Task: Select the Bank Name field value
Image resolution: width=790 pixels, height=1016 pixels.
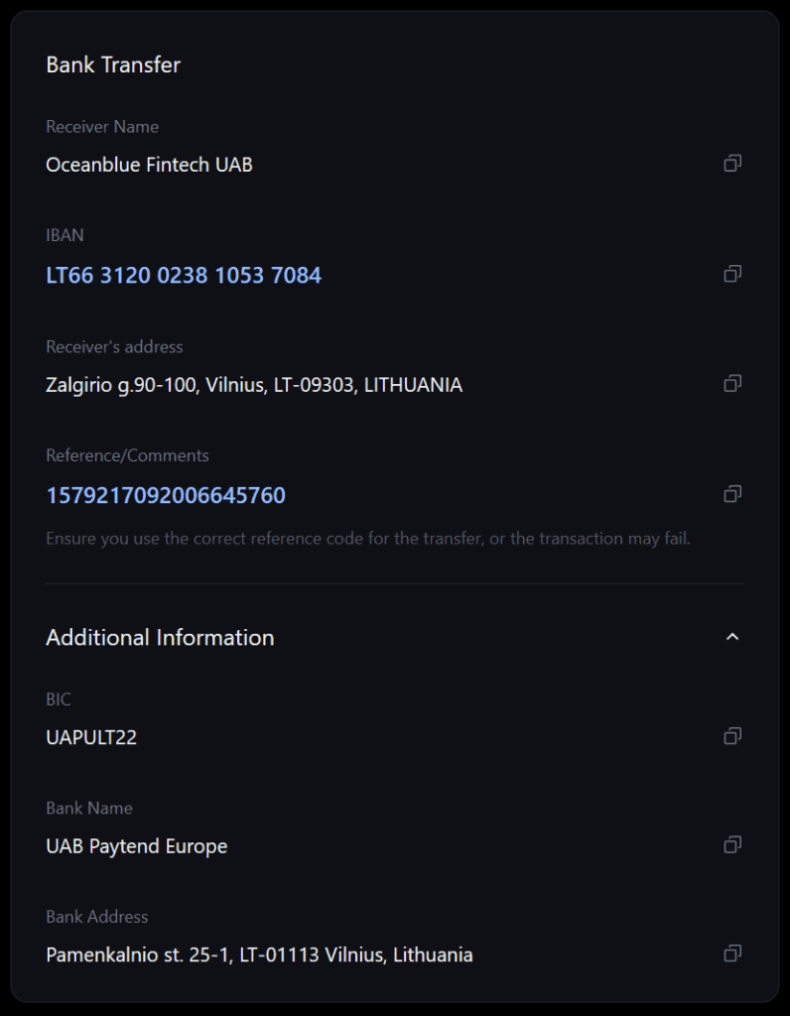Action: tap(136, 845)
